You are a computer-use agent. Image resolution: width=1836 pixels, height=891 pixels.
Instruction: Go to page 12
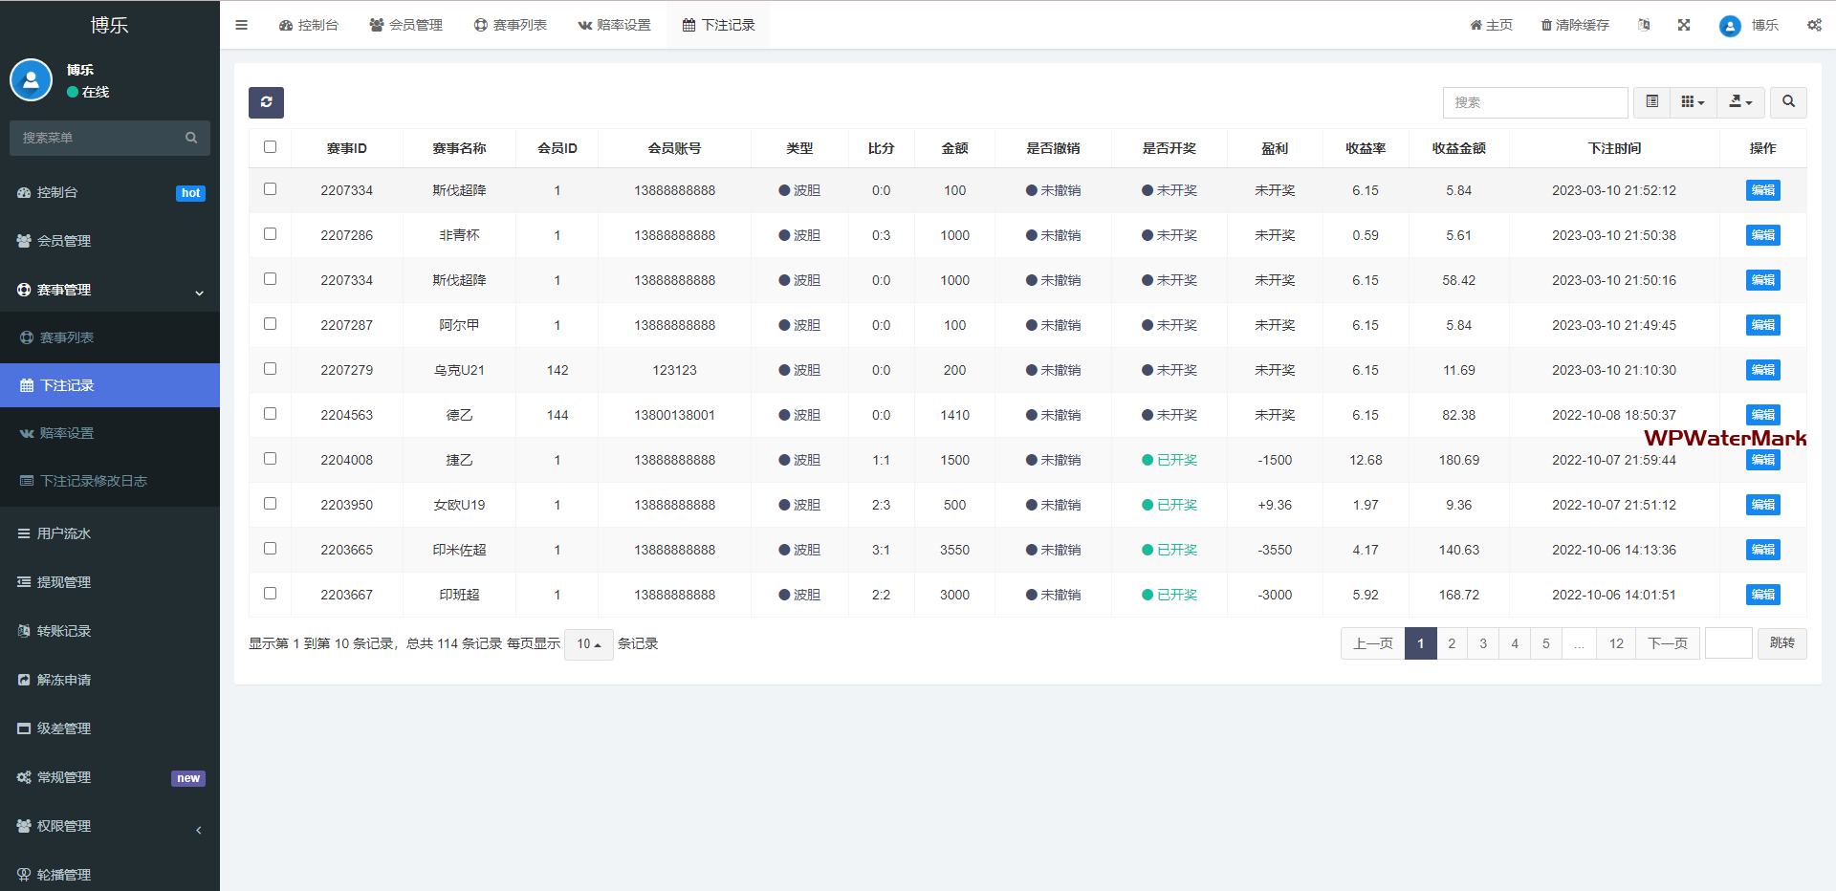[1616, 643]
